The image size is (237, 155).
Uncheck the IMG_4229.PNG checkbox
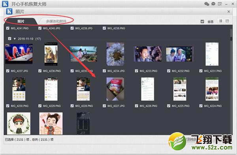click(40, 106)
